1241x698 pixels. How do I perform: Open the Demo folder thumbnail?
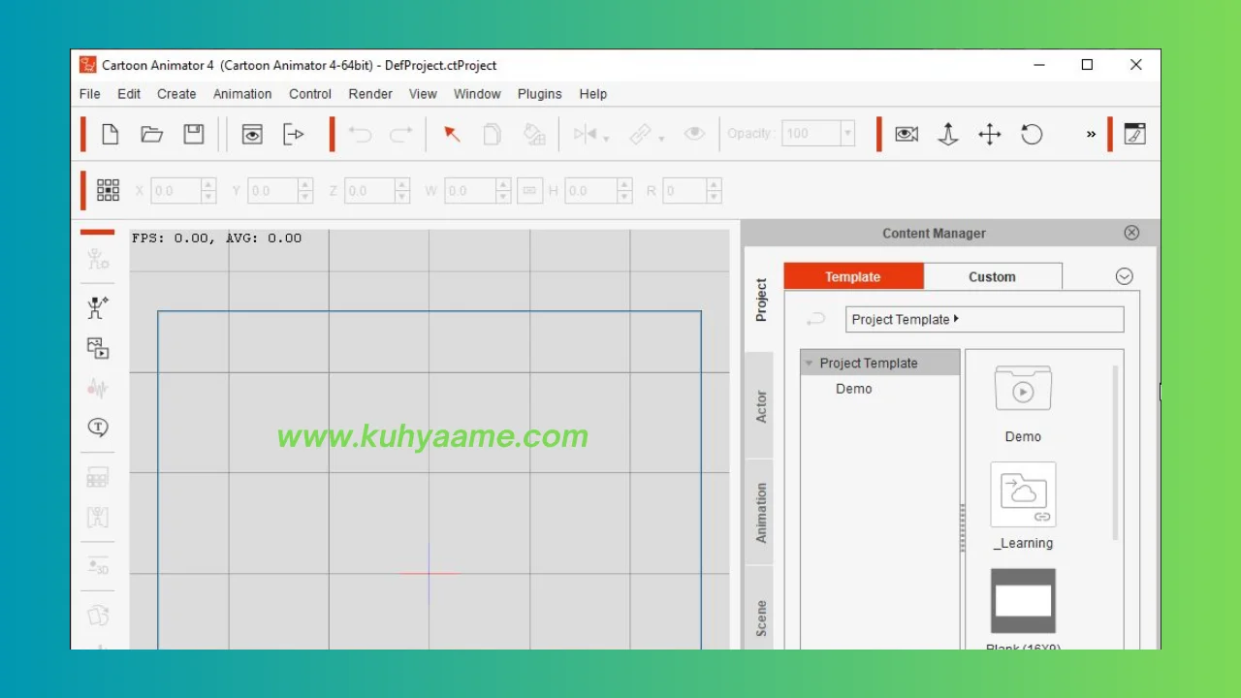click(x=1023, y=391)
